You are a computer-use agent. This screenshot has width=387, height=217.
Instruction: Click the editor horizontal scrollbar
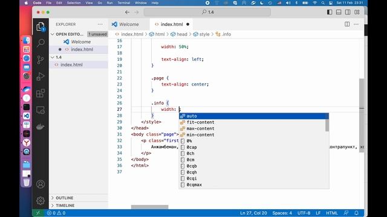click(x=149, y=207)
